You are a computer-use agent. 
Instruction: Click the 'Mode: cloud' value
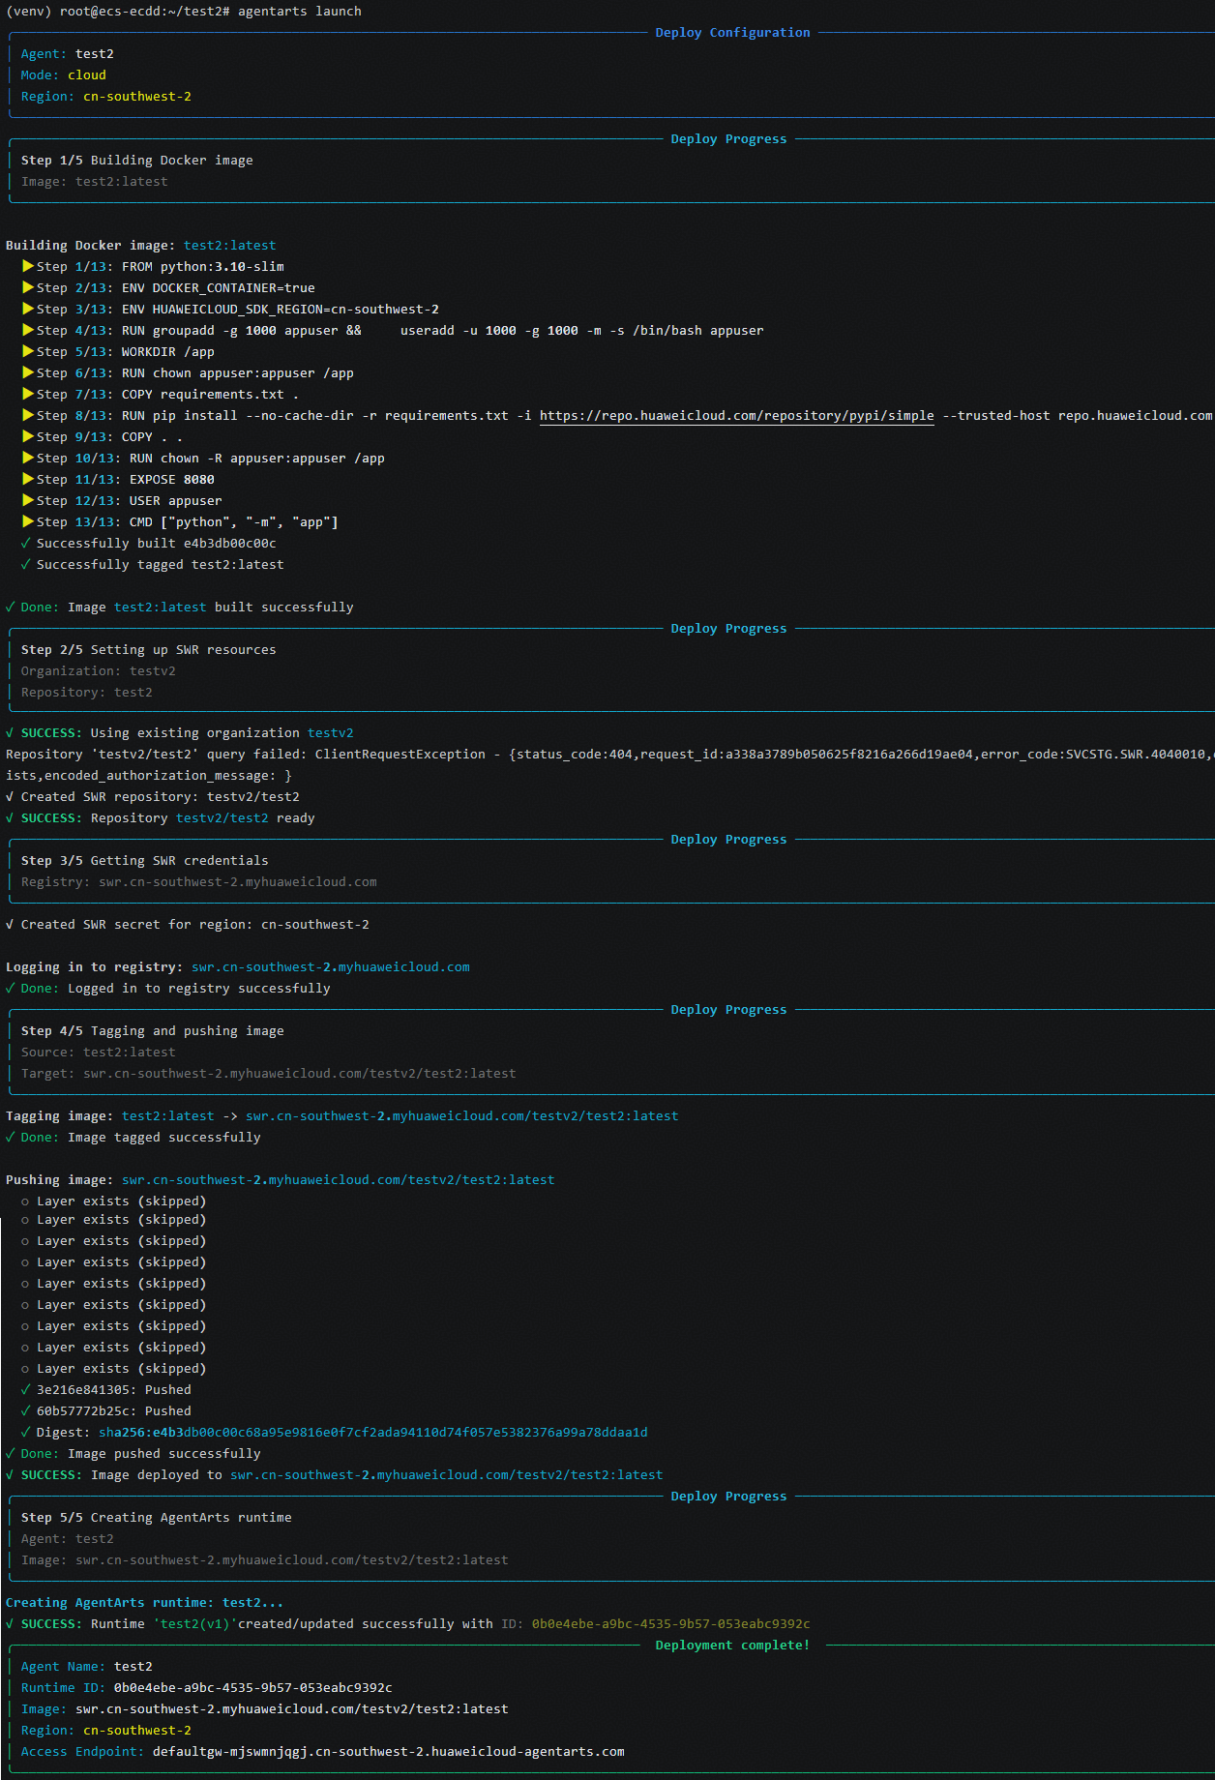[87, 75]
